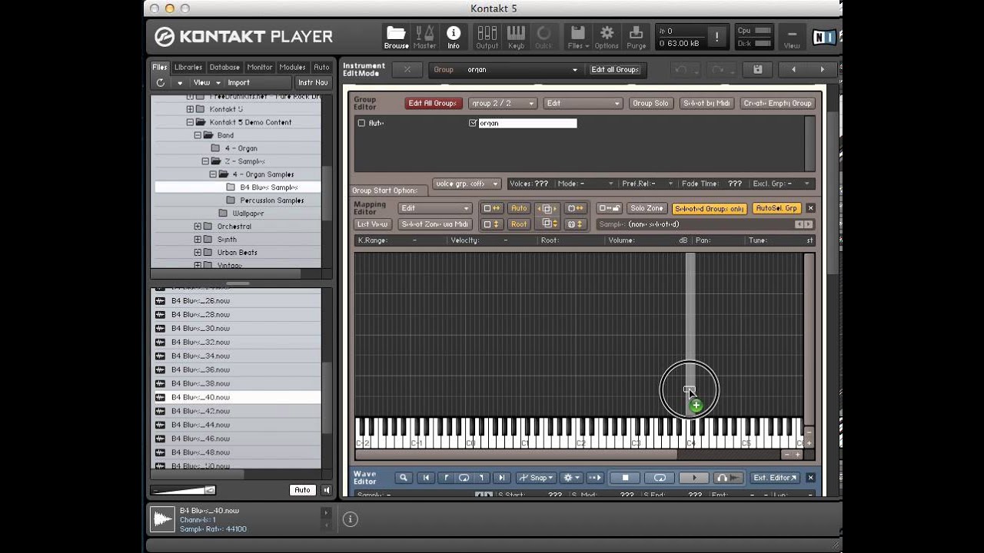Toggle the mapping Auto button

(519, 208)
